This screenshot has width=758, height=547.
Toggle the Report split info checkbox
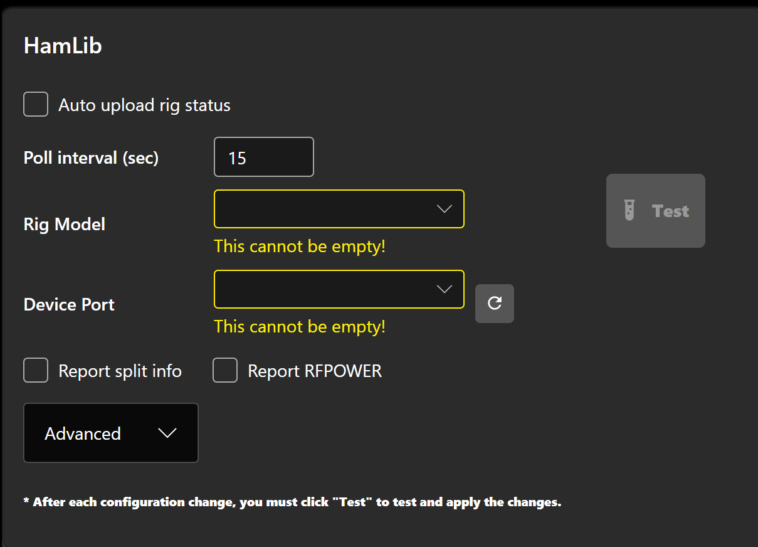[36, 370]
